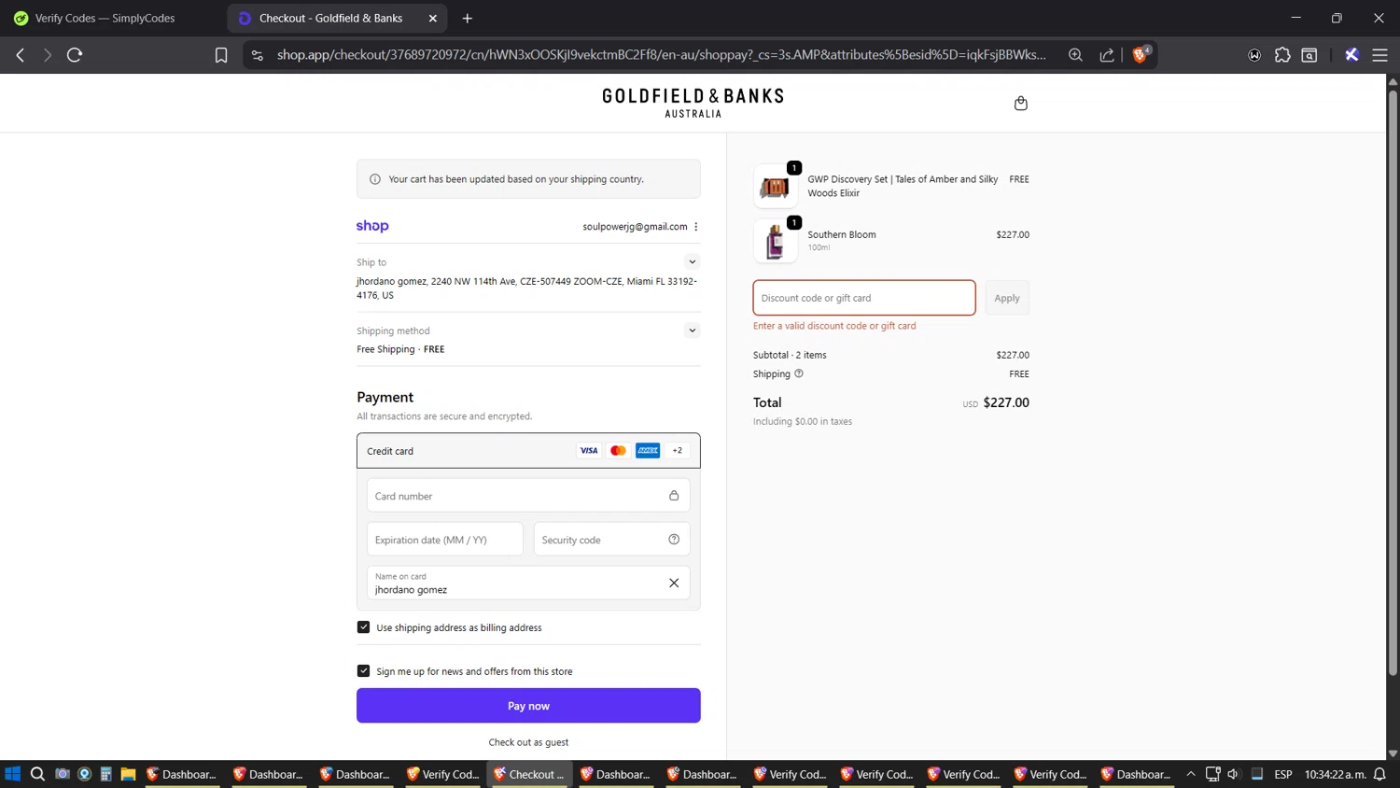Image resolution: width=1400 pixels, height=788 pixels.
Task: Click the lock icon in Card number field
Action: click(x=674, y=496)
